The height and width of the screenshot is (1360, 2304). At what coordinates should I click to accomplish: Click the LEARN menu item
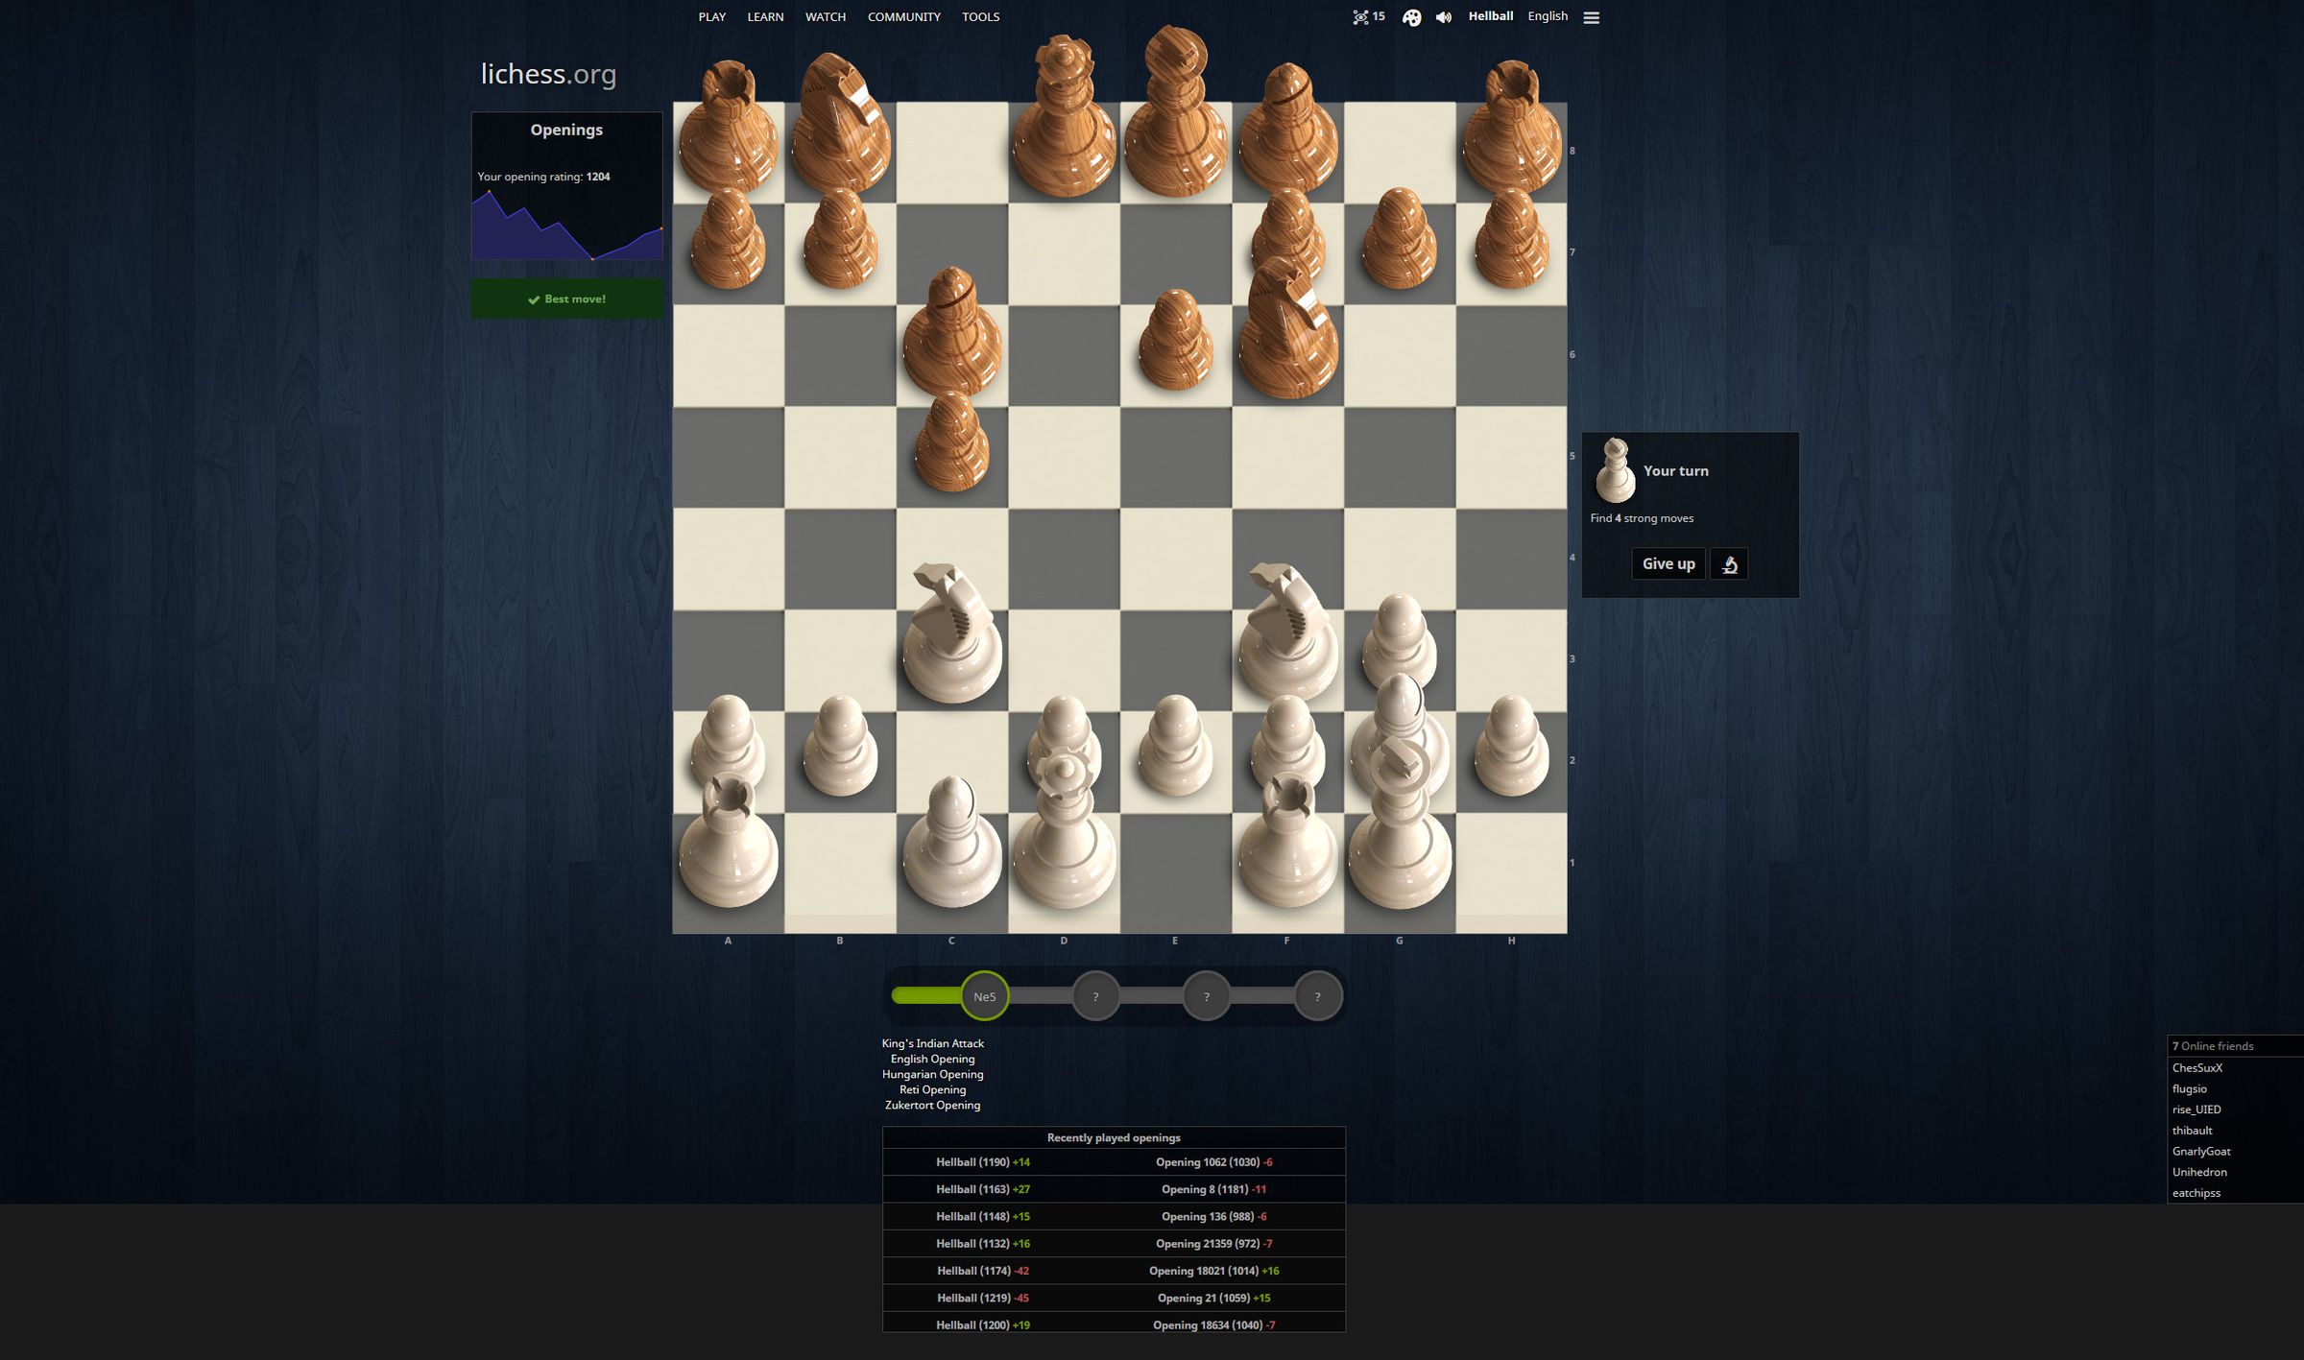(x=764, y=16)
